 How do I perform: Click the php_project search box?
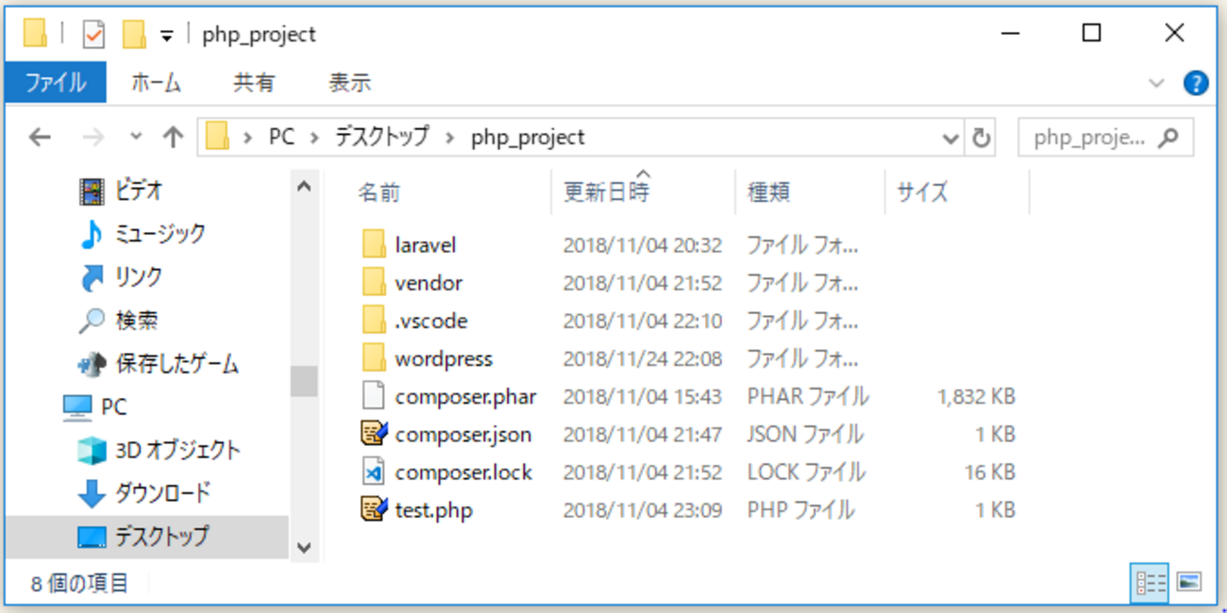pos(1105,138)
